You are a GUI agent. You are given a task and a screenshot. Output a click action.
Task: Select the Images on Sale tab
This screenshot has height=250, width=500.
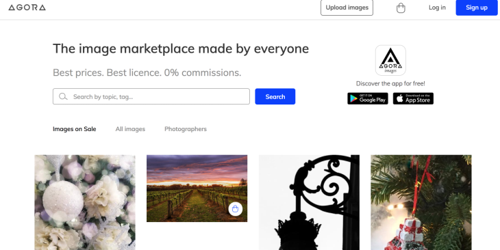pos(74,129)
